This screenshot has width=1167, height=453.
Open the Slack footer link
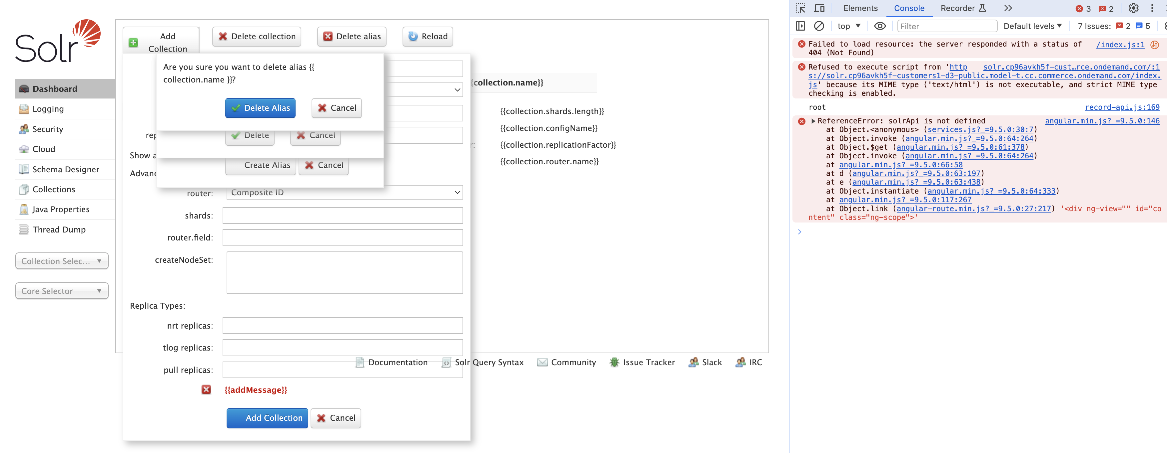(705, 363)
